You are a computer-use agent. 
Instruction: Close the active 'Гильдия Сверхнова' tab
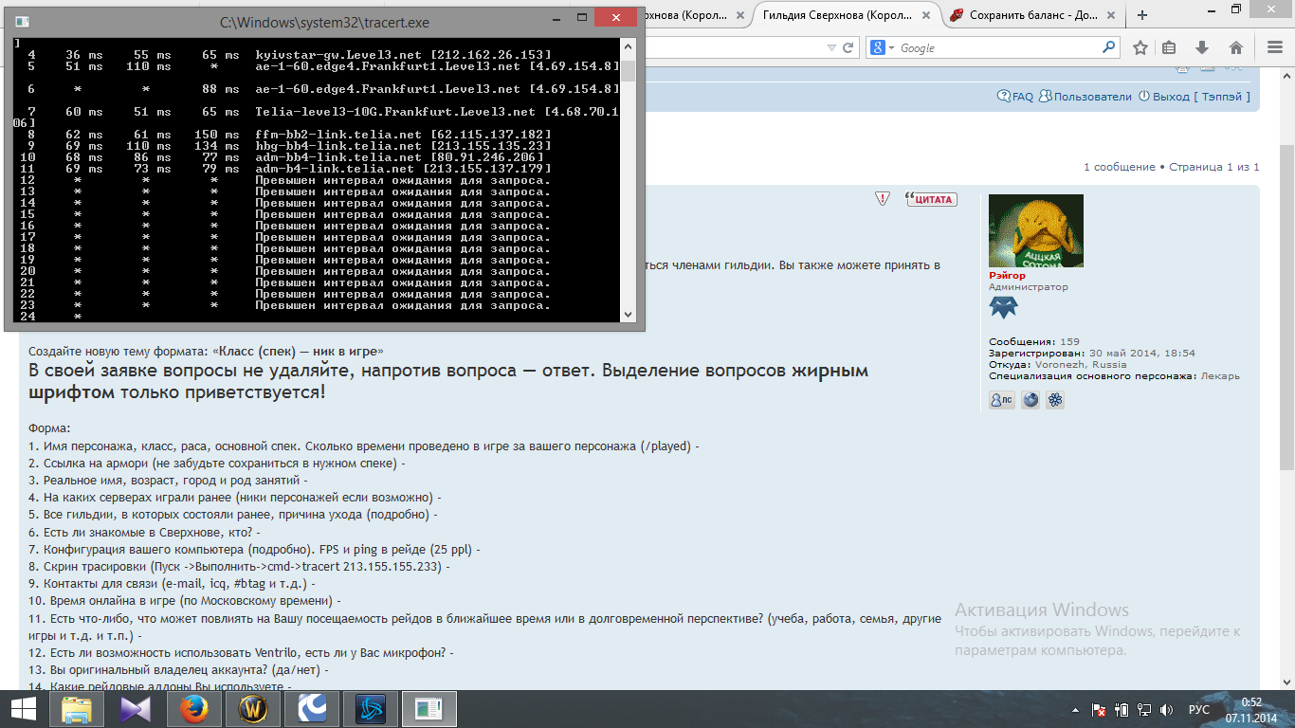(x=925, y=15)
